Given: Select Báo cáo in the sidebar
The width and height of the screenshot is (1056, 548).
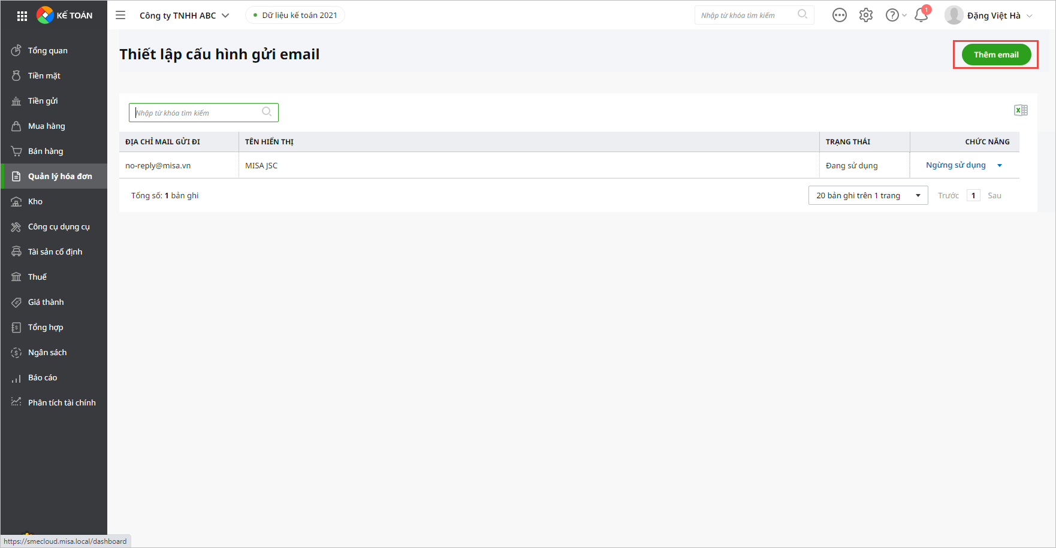Looking at the screenshot, I should [x=43, y=377].
